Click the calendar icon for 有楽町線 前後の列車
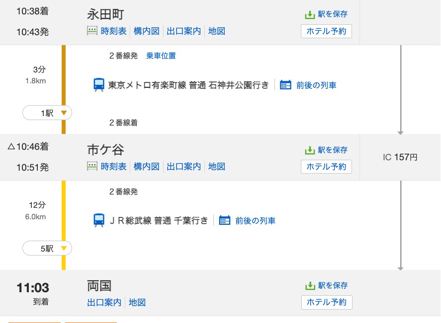 [x=285, y=85]
